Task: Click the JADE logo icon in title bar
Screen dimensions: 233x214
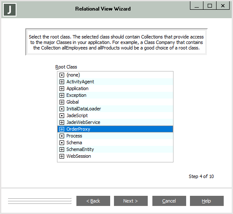Action: click(x=10, y=10)
